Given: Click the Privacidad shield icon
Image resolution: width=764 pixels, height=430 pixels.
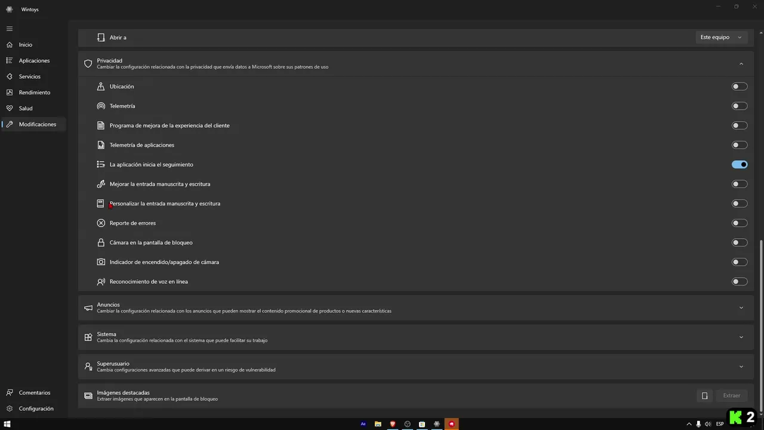Looking at the screenshot, I should point(88,63).
